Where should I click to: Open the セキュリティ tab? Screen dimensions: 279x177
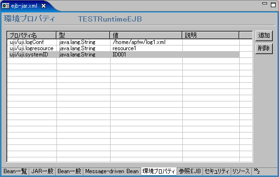(x=217, y=171)
